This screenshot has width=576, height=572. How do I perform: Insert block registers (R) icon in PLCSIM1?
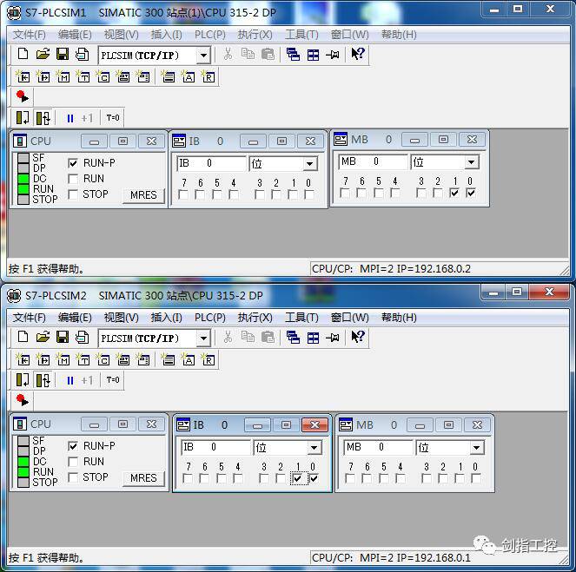point(208,77)
